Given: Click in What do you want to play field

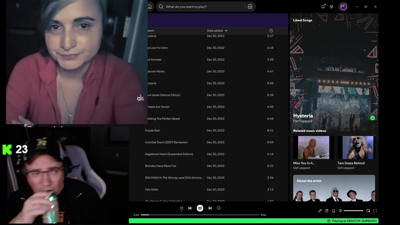Looking at the screenshot, I should [x=205, y=7].
